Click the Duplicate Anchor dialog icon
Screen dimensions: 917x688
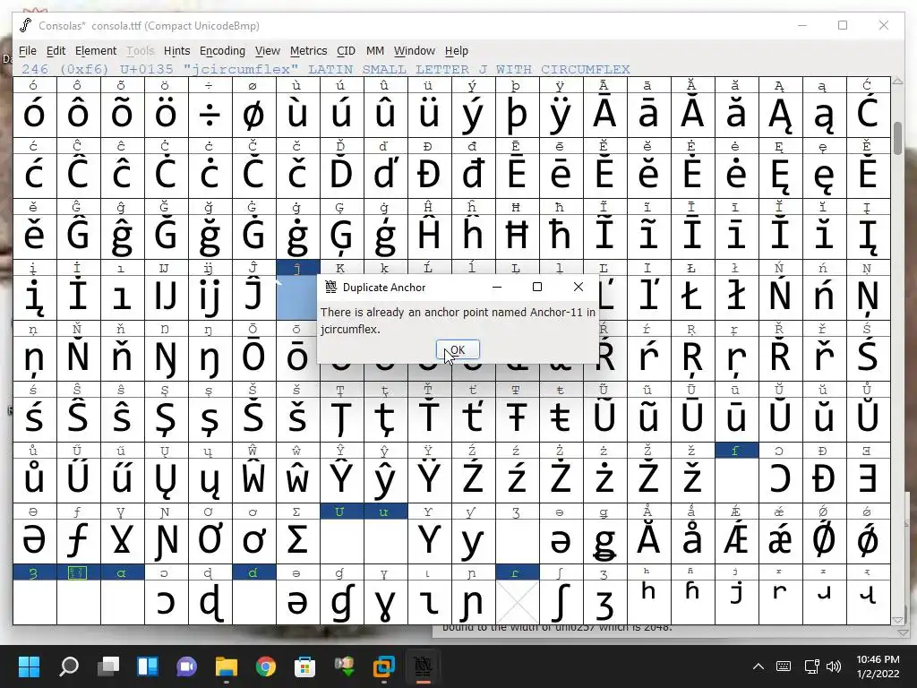coord(331,287)
